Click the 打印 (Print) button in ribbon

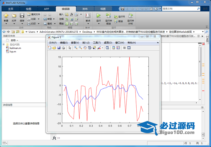click(x=33, y=24)
